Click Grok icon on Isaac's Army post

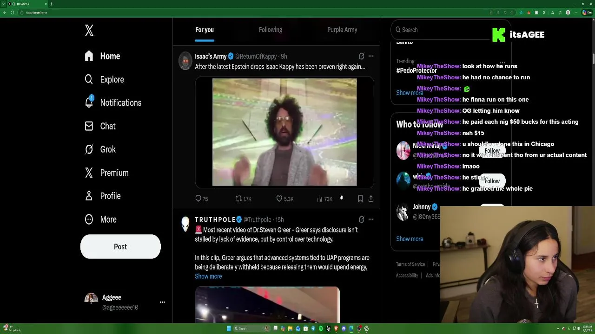tap(361, 56)
